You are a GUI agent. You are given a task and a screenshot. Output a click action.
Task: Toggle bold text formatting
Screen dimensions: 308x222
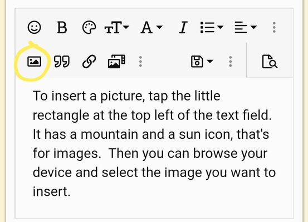[62, 27]
